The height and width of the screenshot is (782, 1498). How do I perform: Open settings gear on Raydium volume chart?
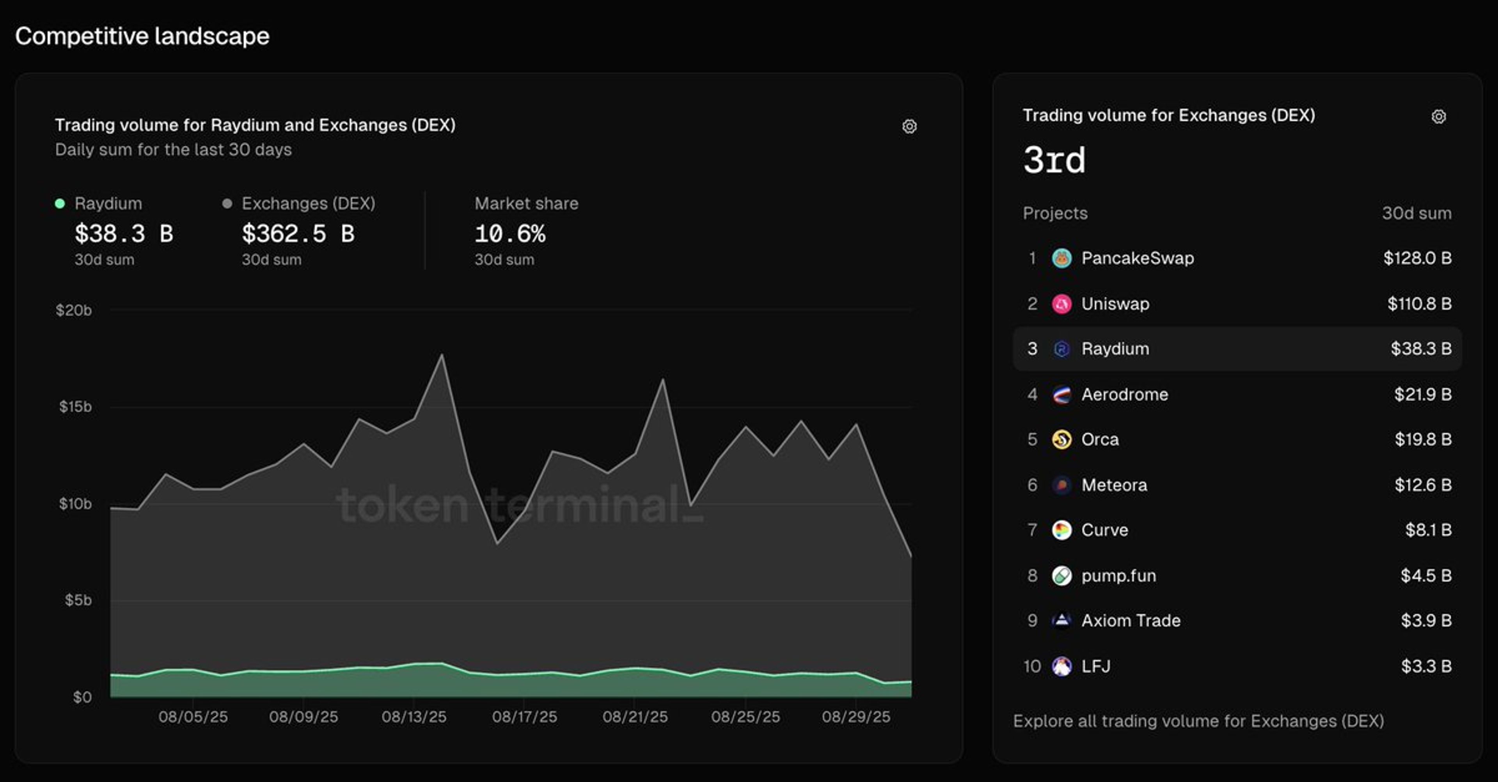click(909, 126)
